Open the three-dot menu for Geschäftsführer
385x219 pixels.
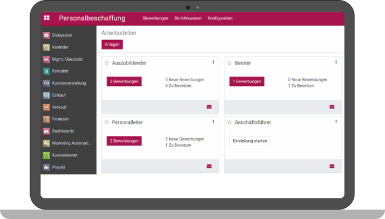coord(336,121)
